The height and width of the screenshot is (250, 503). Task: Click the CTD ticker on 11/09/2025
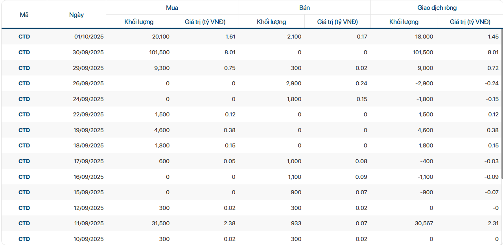pyautogui.click(x=24, y=223)
